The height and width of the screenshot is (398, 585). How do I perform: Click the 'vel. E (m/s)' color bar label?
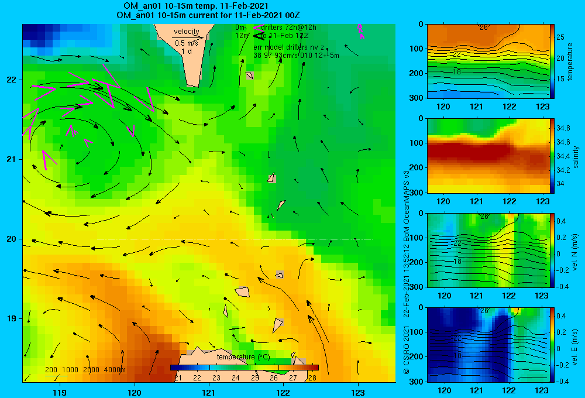[x=574, y=346]
